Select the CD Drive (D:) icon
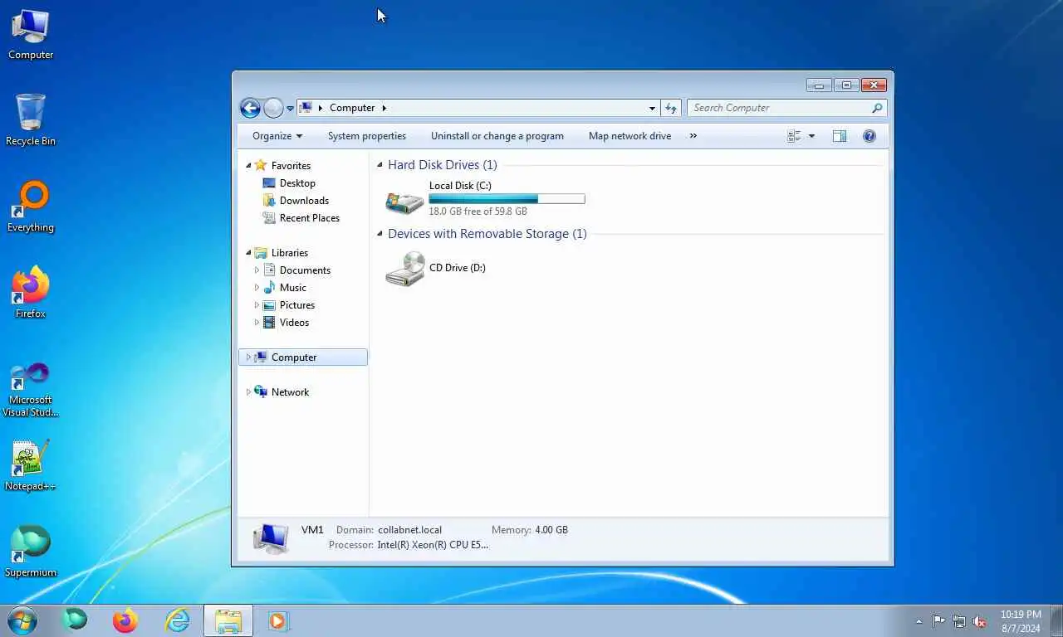 (x=405, y=269)
